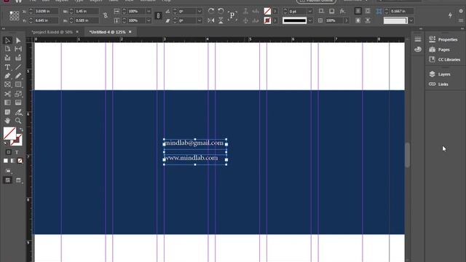
Task: Open shear angle dropdown
Action: click(200, 20)
